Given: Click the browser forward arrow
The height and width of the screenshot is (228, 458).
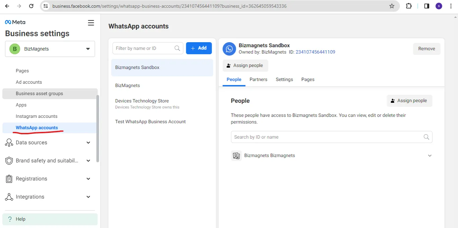Looking at the screenshot, I should tap(19, 6).
